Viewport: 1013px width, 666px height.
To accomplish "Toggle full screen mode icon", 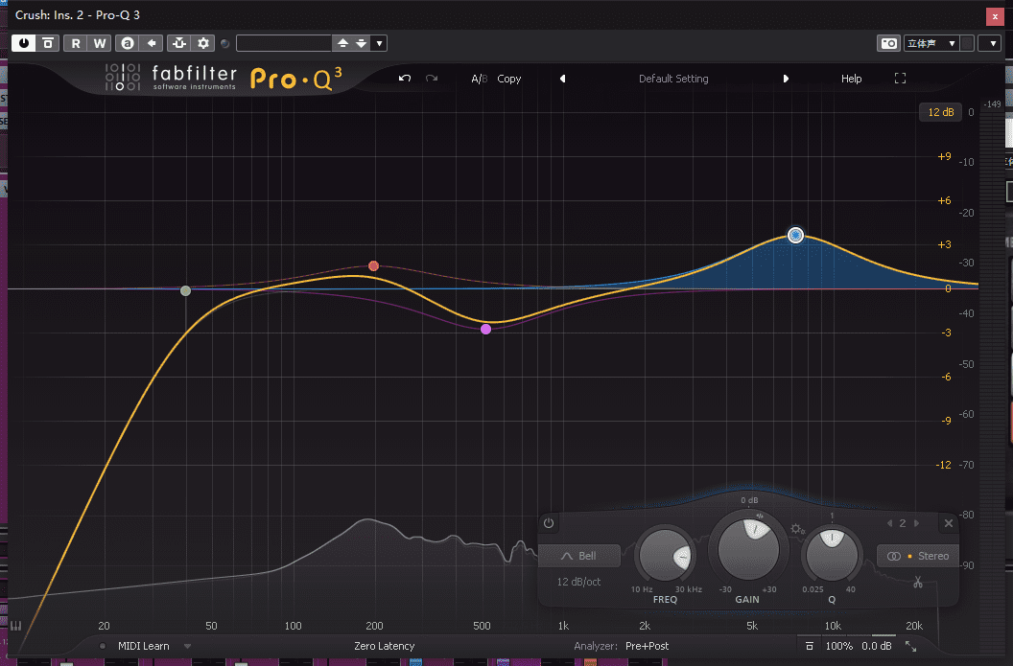I will (x=900, y=78).
